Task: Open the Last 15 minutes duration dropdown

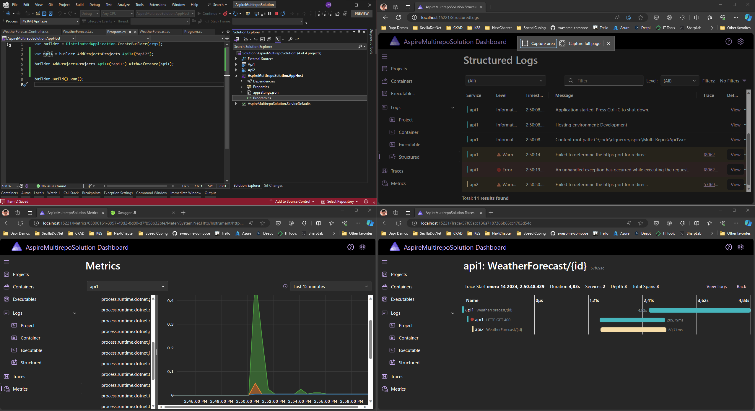Action: 331,286
